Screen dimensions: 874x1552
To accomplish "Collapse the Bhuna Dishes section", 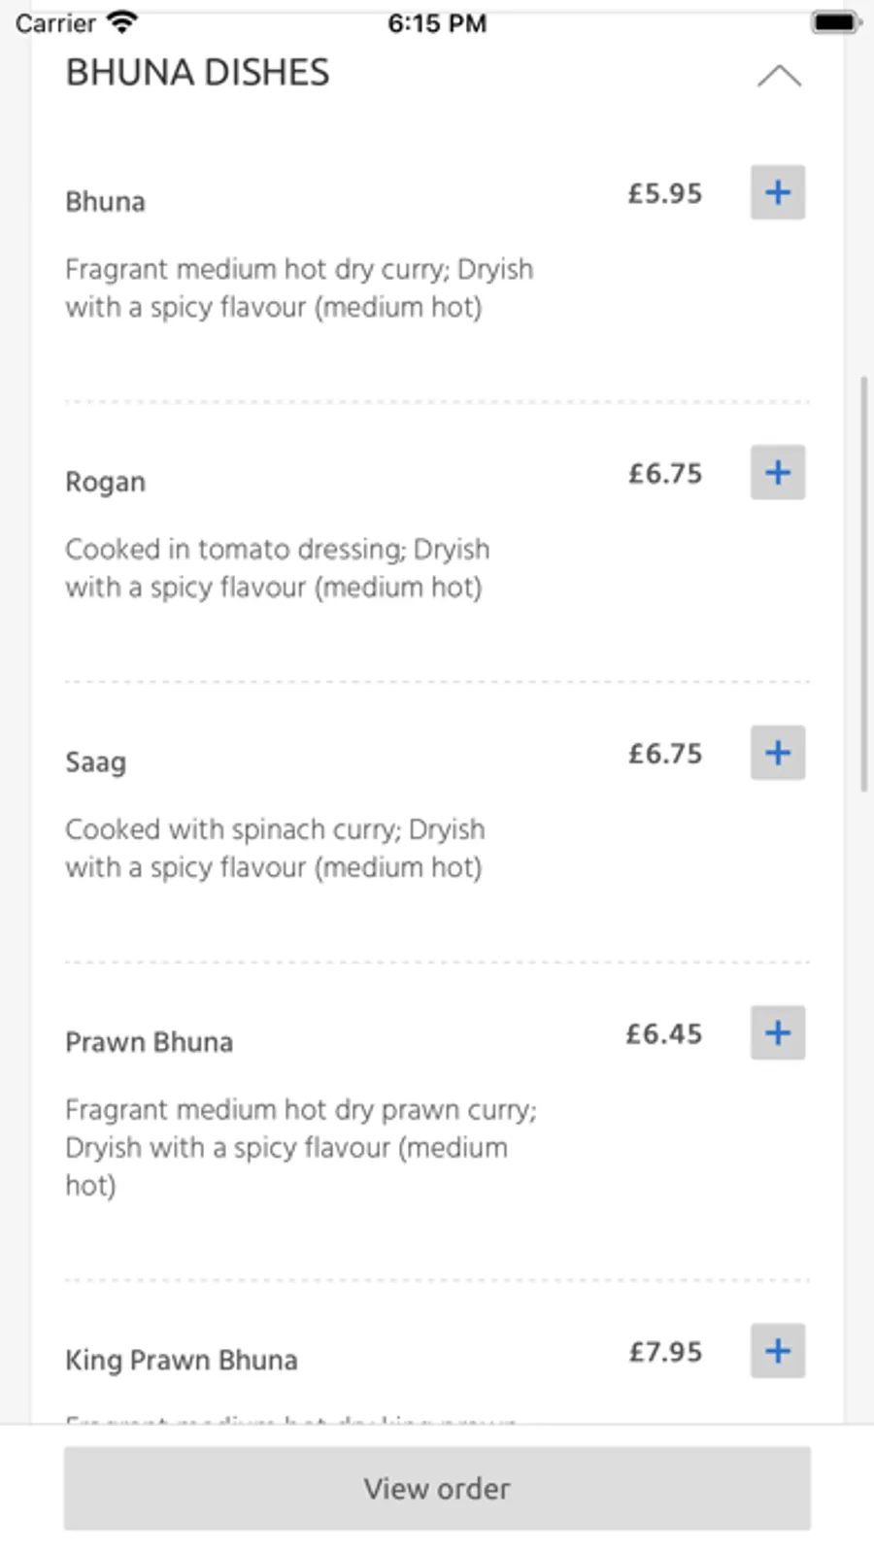I will pos(779,76).
